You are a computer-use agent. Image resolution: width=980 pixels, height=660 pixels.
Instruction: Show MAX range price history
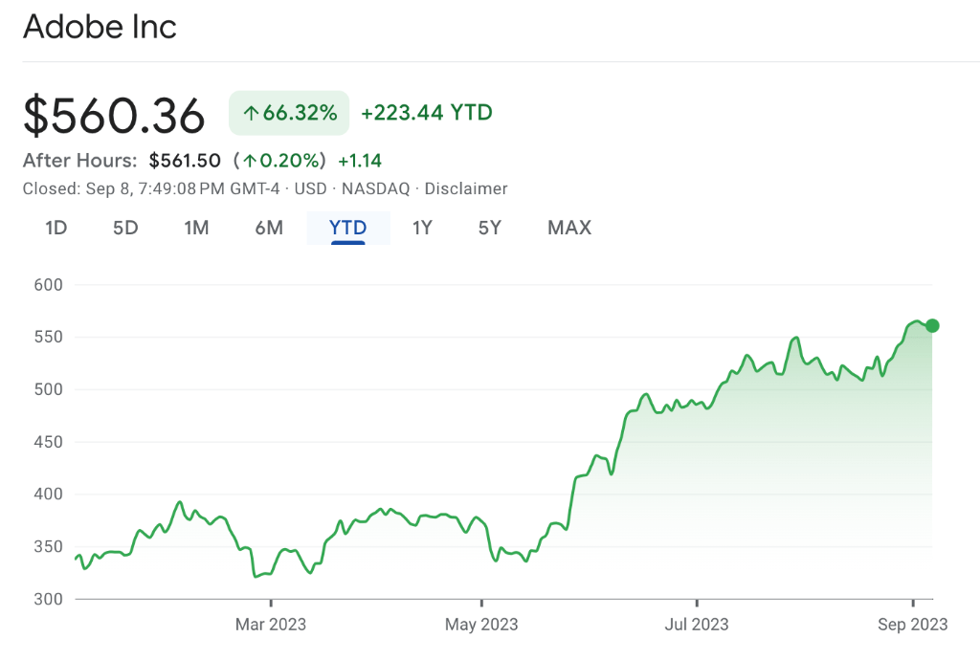point(569,228)
